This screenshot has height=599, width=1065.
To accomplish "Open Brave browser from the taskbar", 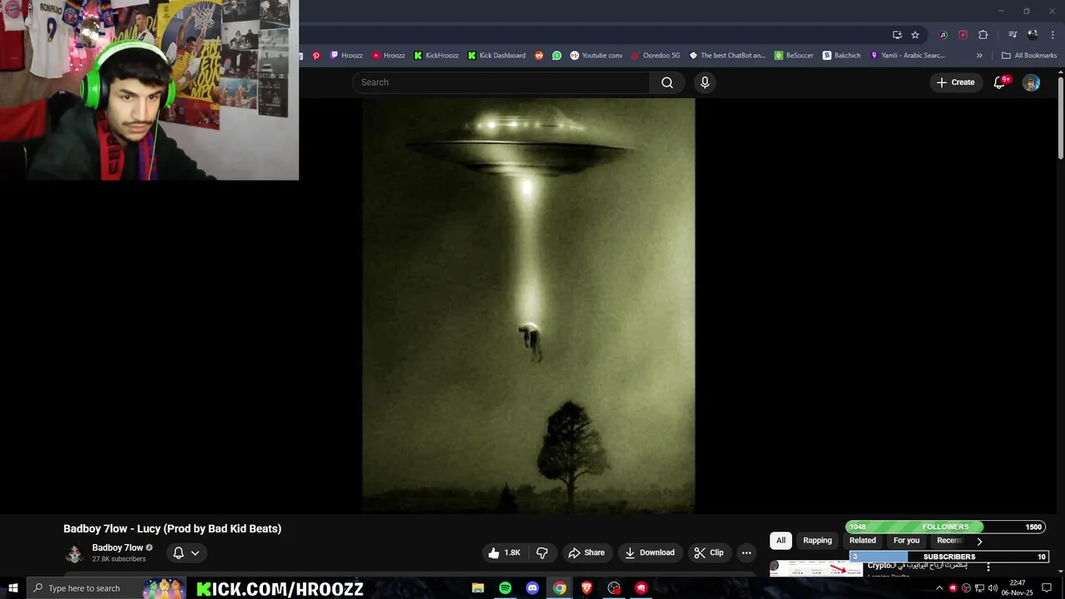I will tap(587, 588).
